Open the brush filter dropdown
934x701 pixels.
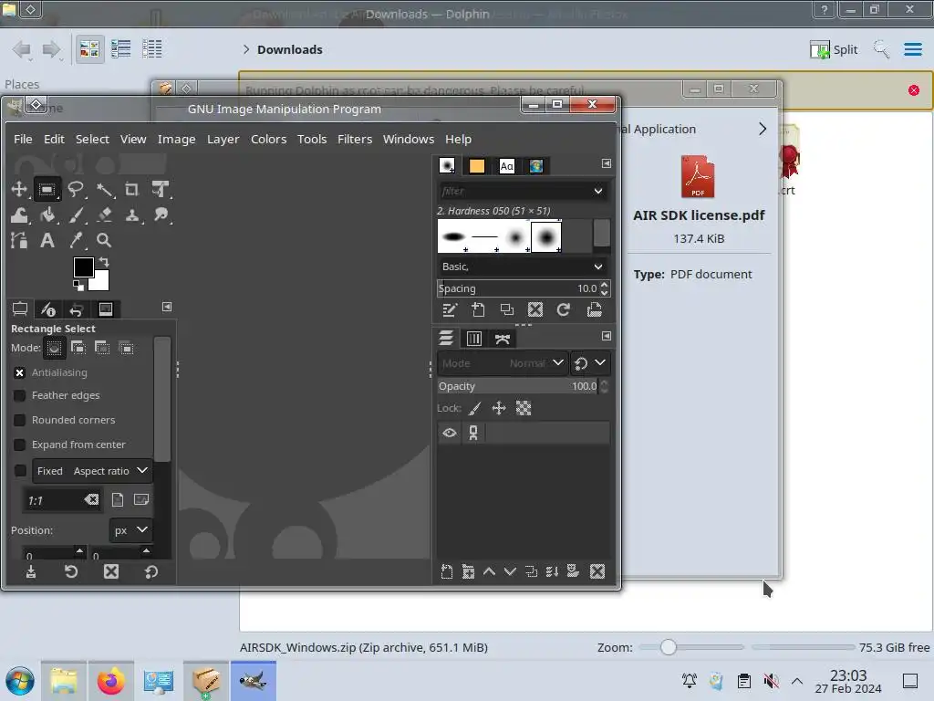[598, 191]
